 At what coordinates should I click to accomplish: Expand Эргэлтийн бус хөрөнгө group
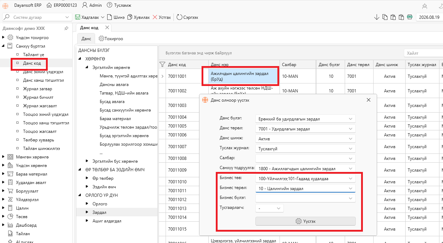[88, 161]
